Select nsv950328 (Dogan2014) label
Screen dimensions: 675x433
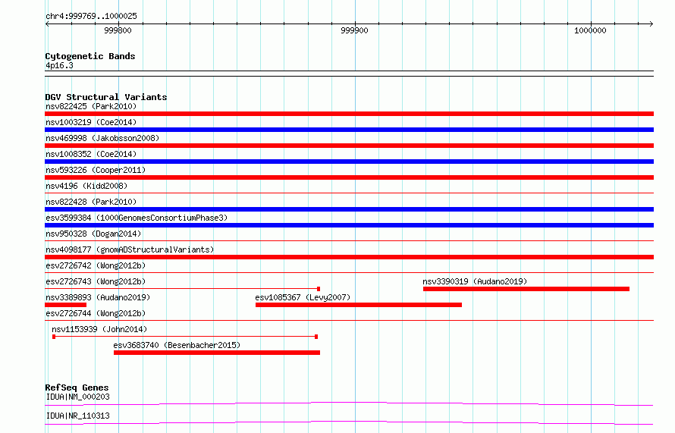tap(93, 234)
